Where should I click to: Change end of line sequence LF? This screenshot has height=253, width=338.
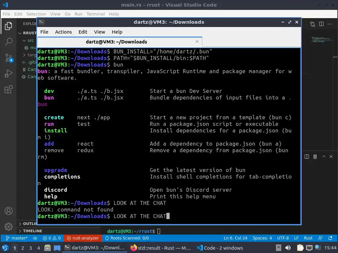point(296,238)
